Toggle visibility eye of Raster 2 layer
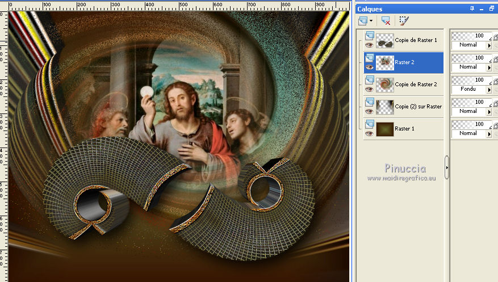 (x=369, y=68)
